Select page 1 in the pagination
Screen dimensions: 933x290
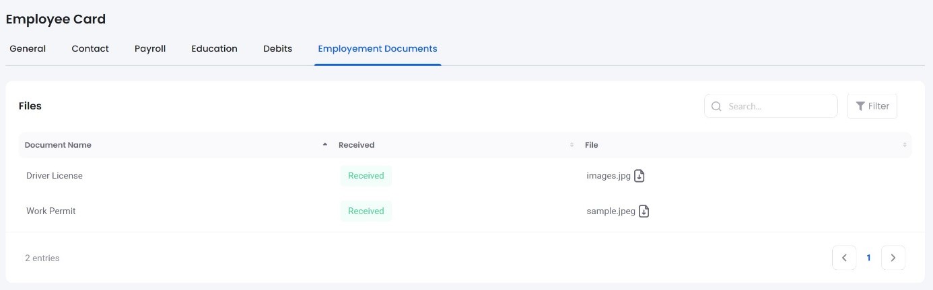coord(868,258)
